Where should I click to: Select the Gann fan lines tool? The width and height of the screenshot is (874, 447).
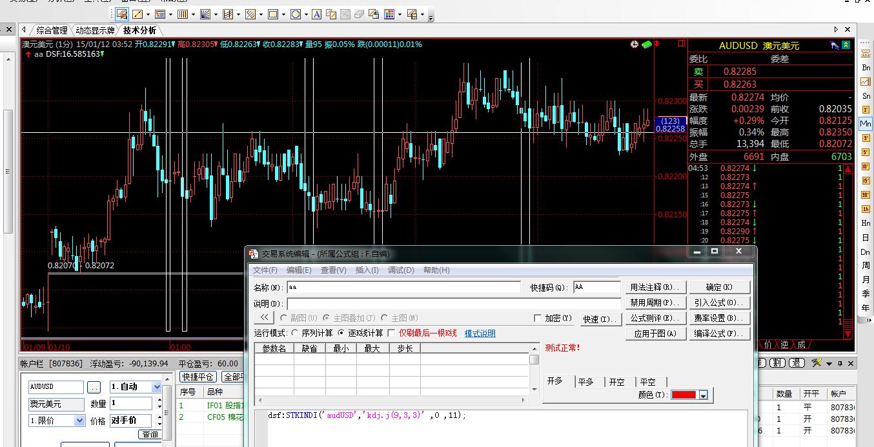(x=205, y=14)
